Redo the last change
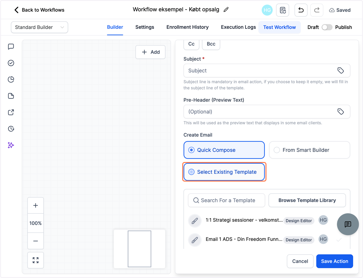 point(317,10)
